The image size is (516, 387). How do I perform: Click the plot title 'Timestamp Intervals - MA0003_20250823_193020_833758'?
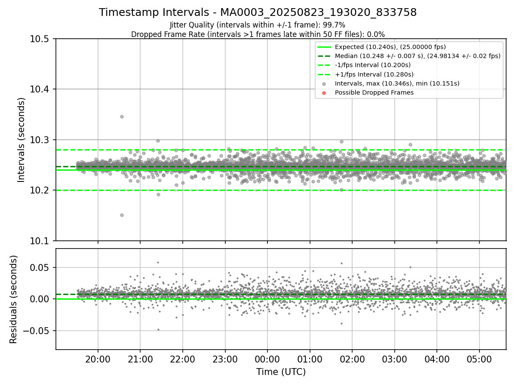[258, 12]
